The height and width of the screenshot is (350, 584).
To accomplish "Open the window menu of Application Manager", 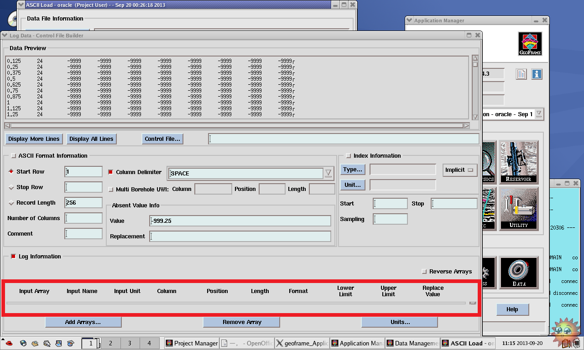I will tap(409, 21).
